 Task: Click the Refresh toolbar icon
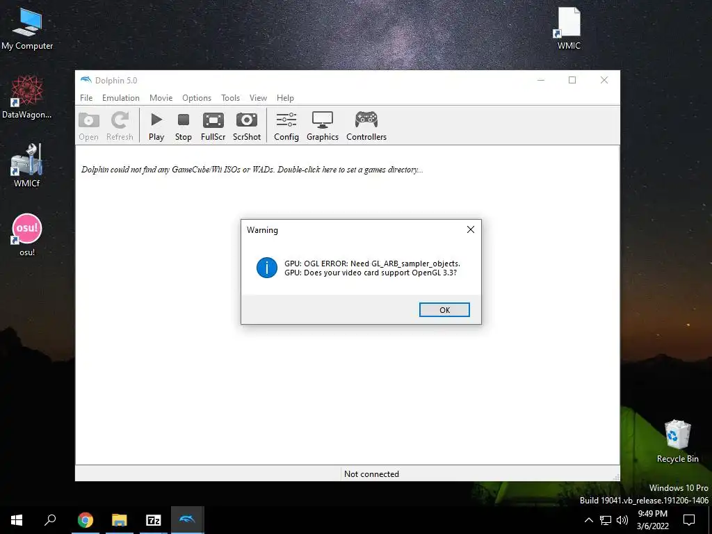pos(120,127)
